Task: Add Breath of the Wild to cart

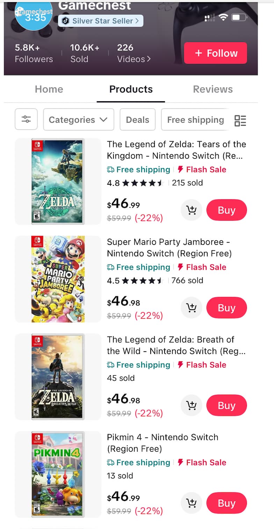Action: pyautogui.click(x=191, y=405)
